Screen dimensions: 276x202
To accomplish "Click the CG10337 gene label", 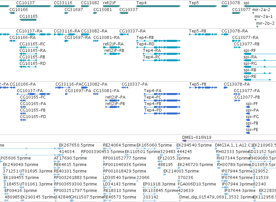I will click(128, 9).
